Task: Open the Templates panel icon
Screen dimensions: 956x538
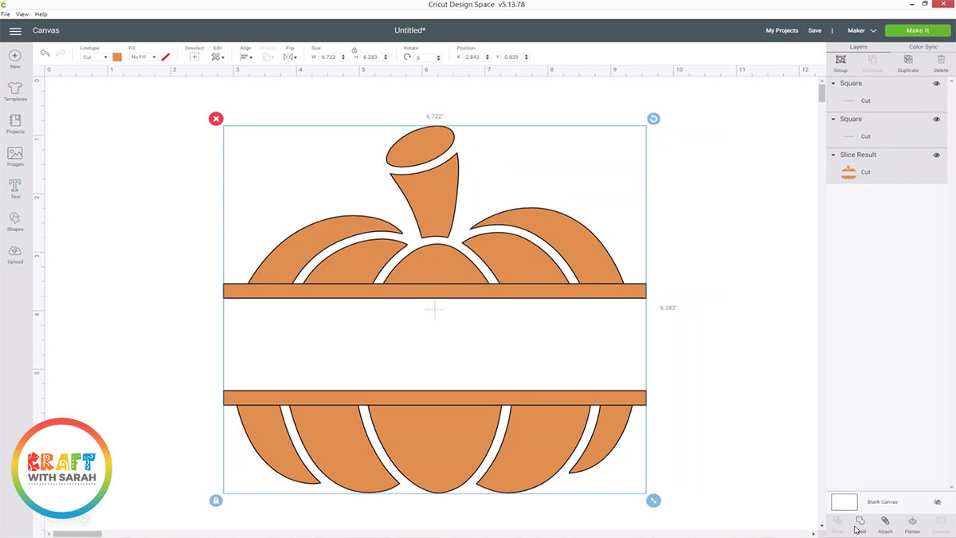Action: [15, 89]
